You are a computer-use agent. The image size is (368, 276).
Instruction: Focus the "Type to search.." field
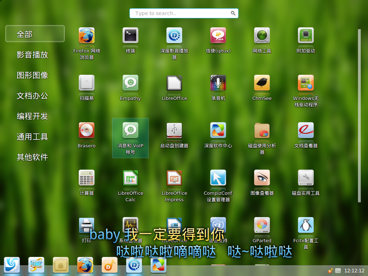click(x=184, y=13)
